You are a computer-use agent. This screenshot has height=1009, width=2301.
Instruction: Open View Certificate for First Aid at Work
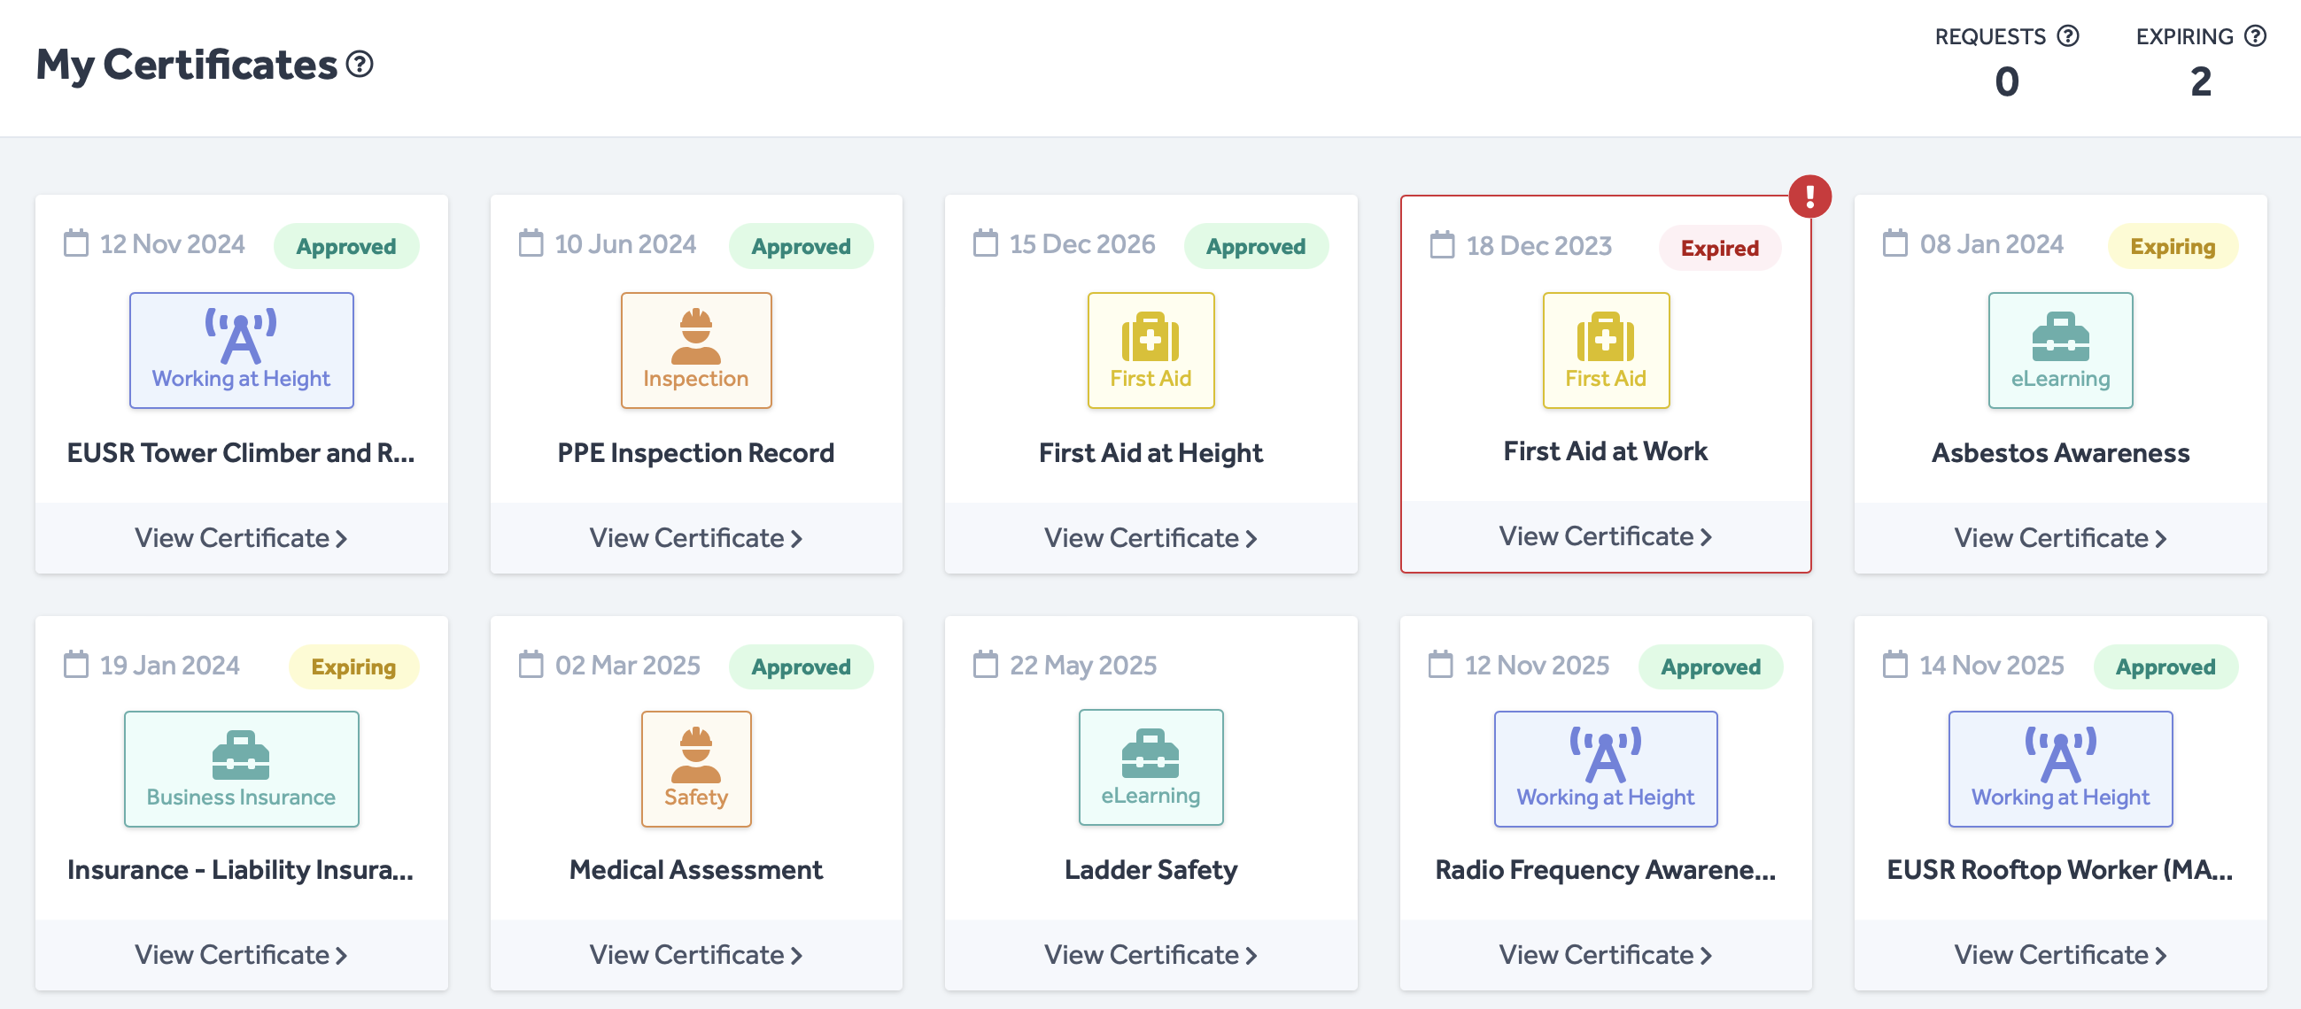(1605, 535)
